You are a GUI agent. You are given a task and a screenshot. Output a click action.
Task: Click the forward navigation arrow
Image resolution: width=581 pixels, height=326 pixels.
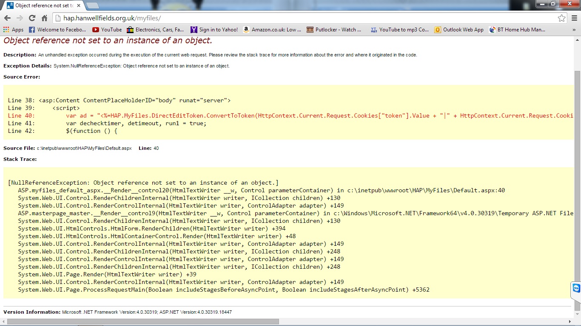20,18
